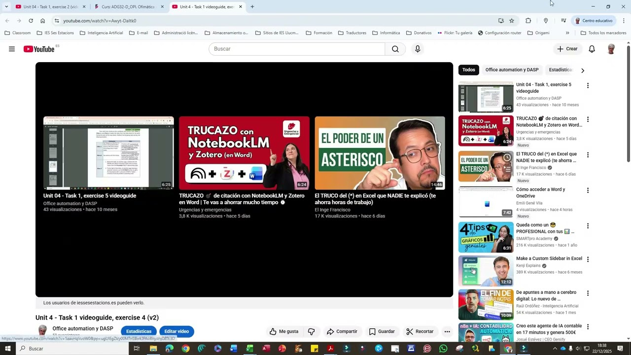Screen dimensions: 631x355
Task: Open sidebar thumbnail '4 Tips gráficos geniales'
Action: (x=486, y=237)
